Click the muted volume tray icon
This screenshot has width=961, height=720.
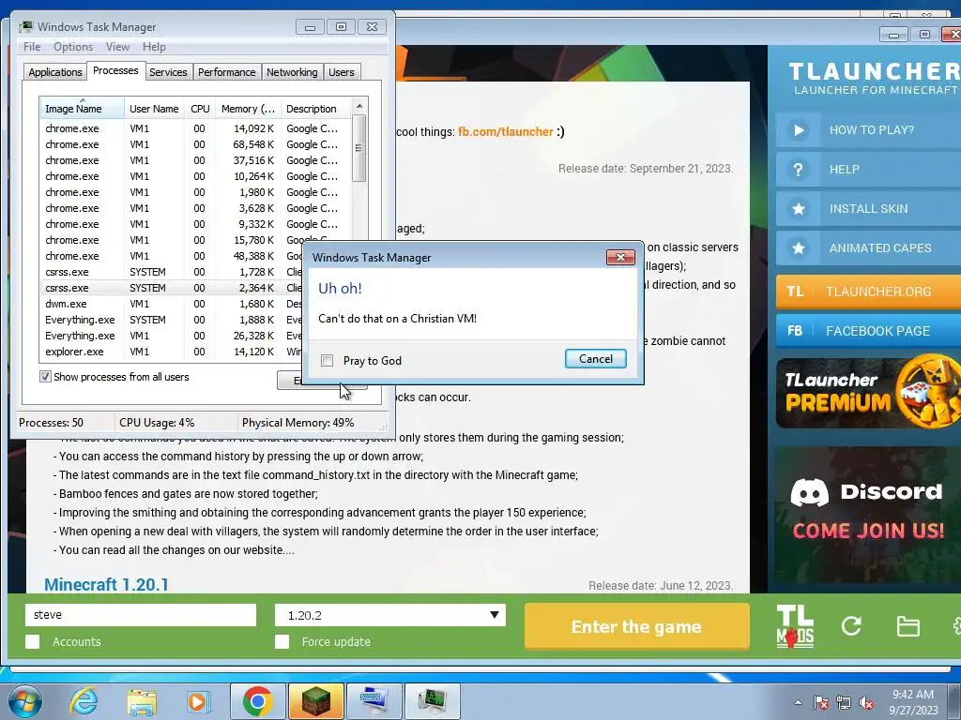click(x=866, y=702)
